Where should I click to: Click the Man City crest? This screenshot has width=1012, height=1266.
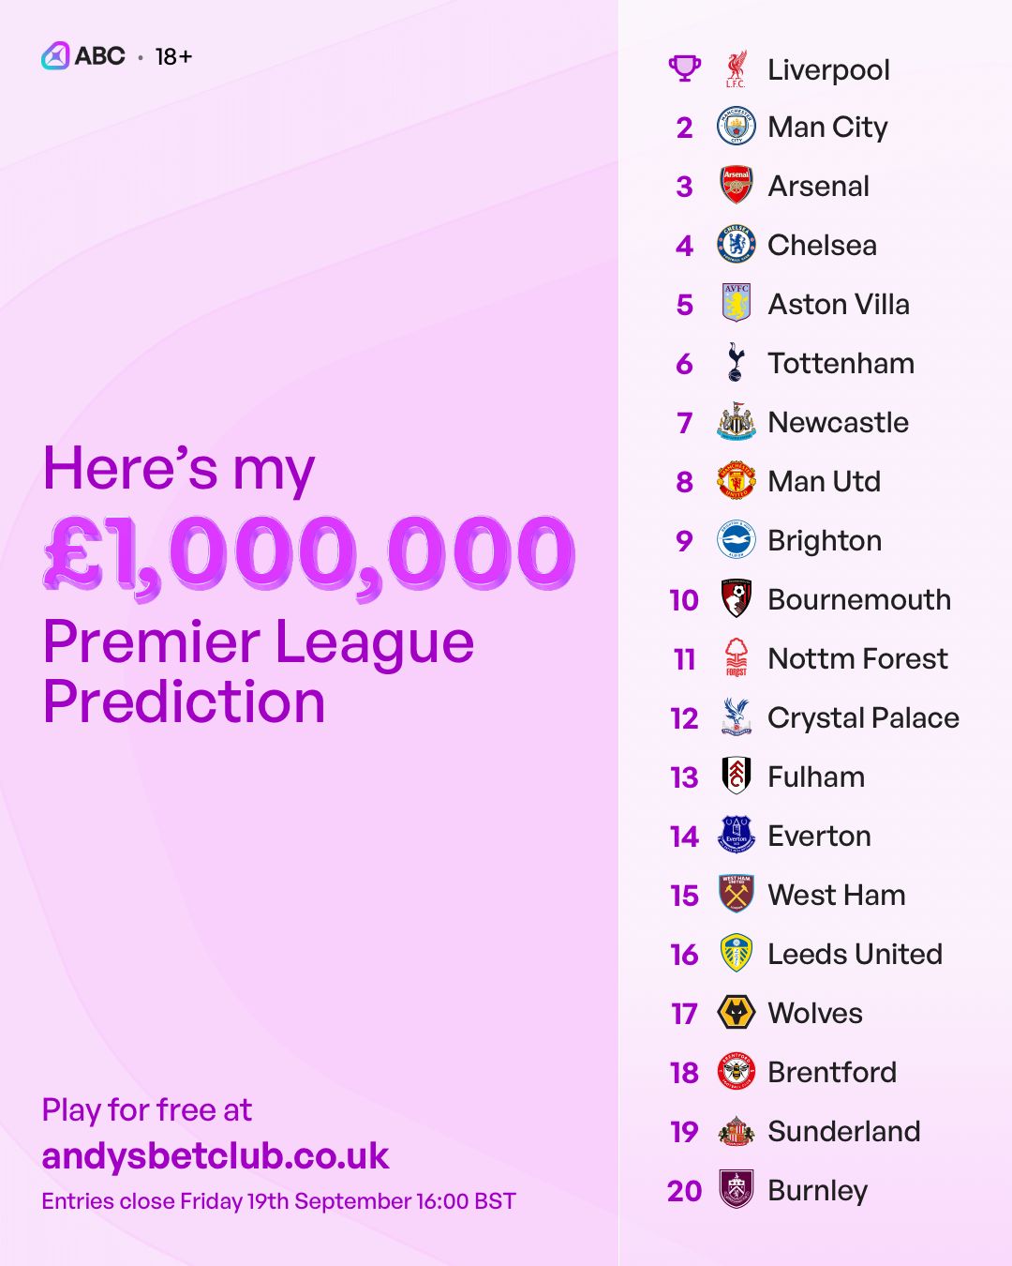(x=737, y=127)
